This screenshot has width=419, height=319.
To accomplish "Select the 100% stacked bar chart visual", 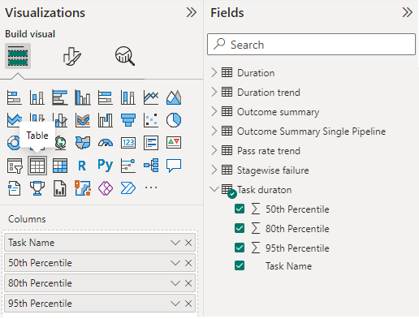I will click(x=106, y=97).
